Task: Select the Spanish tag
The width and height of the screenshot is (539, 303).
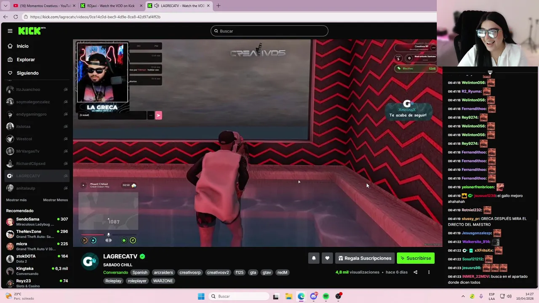Action: pos(140,272)
